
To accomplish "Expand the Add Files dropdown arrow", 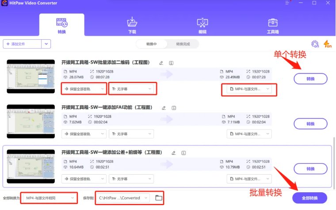I will click(46, 44).
